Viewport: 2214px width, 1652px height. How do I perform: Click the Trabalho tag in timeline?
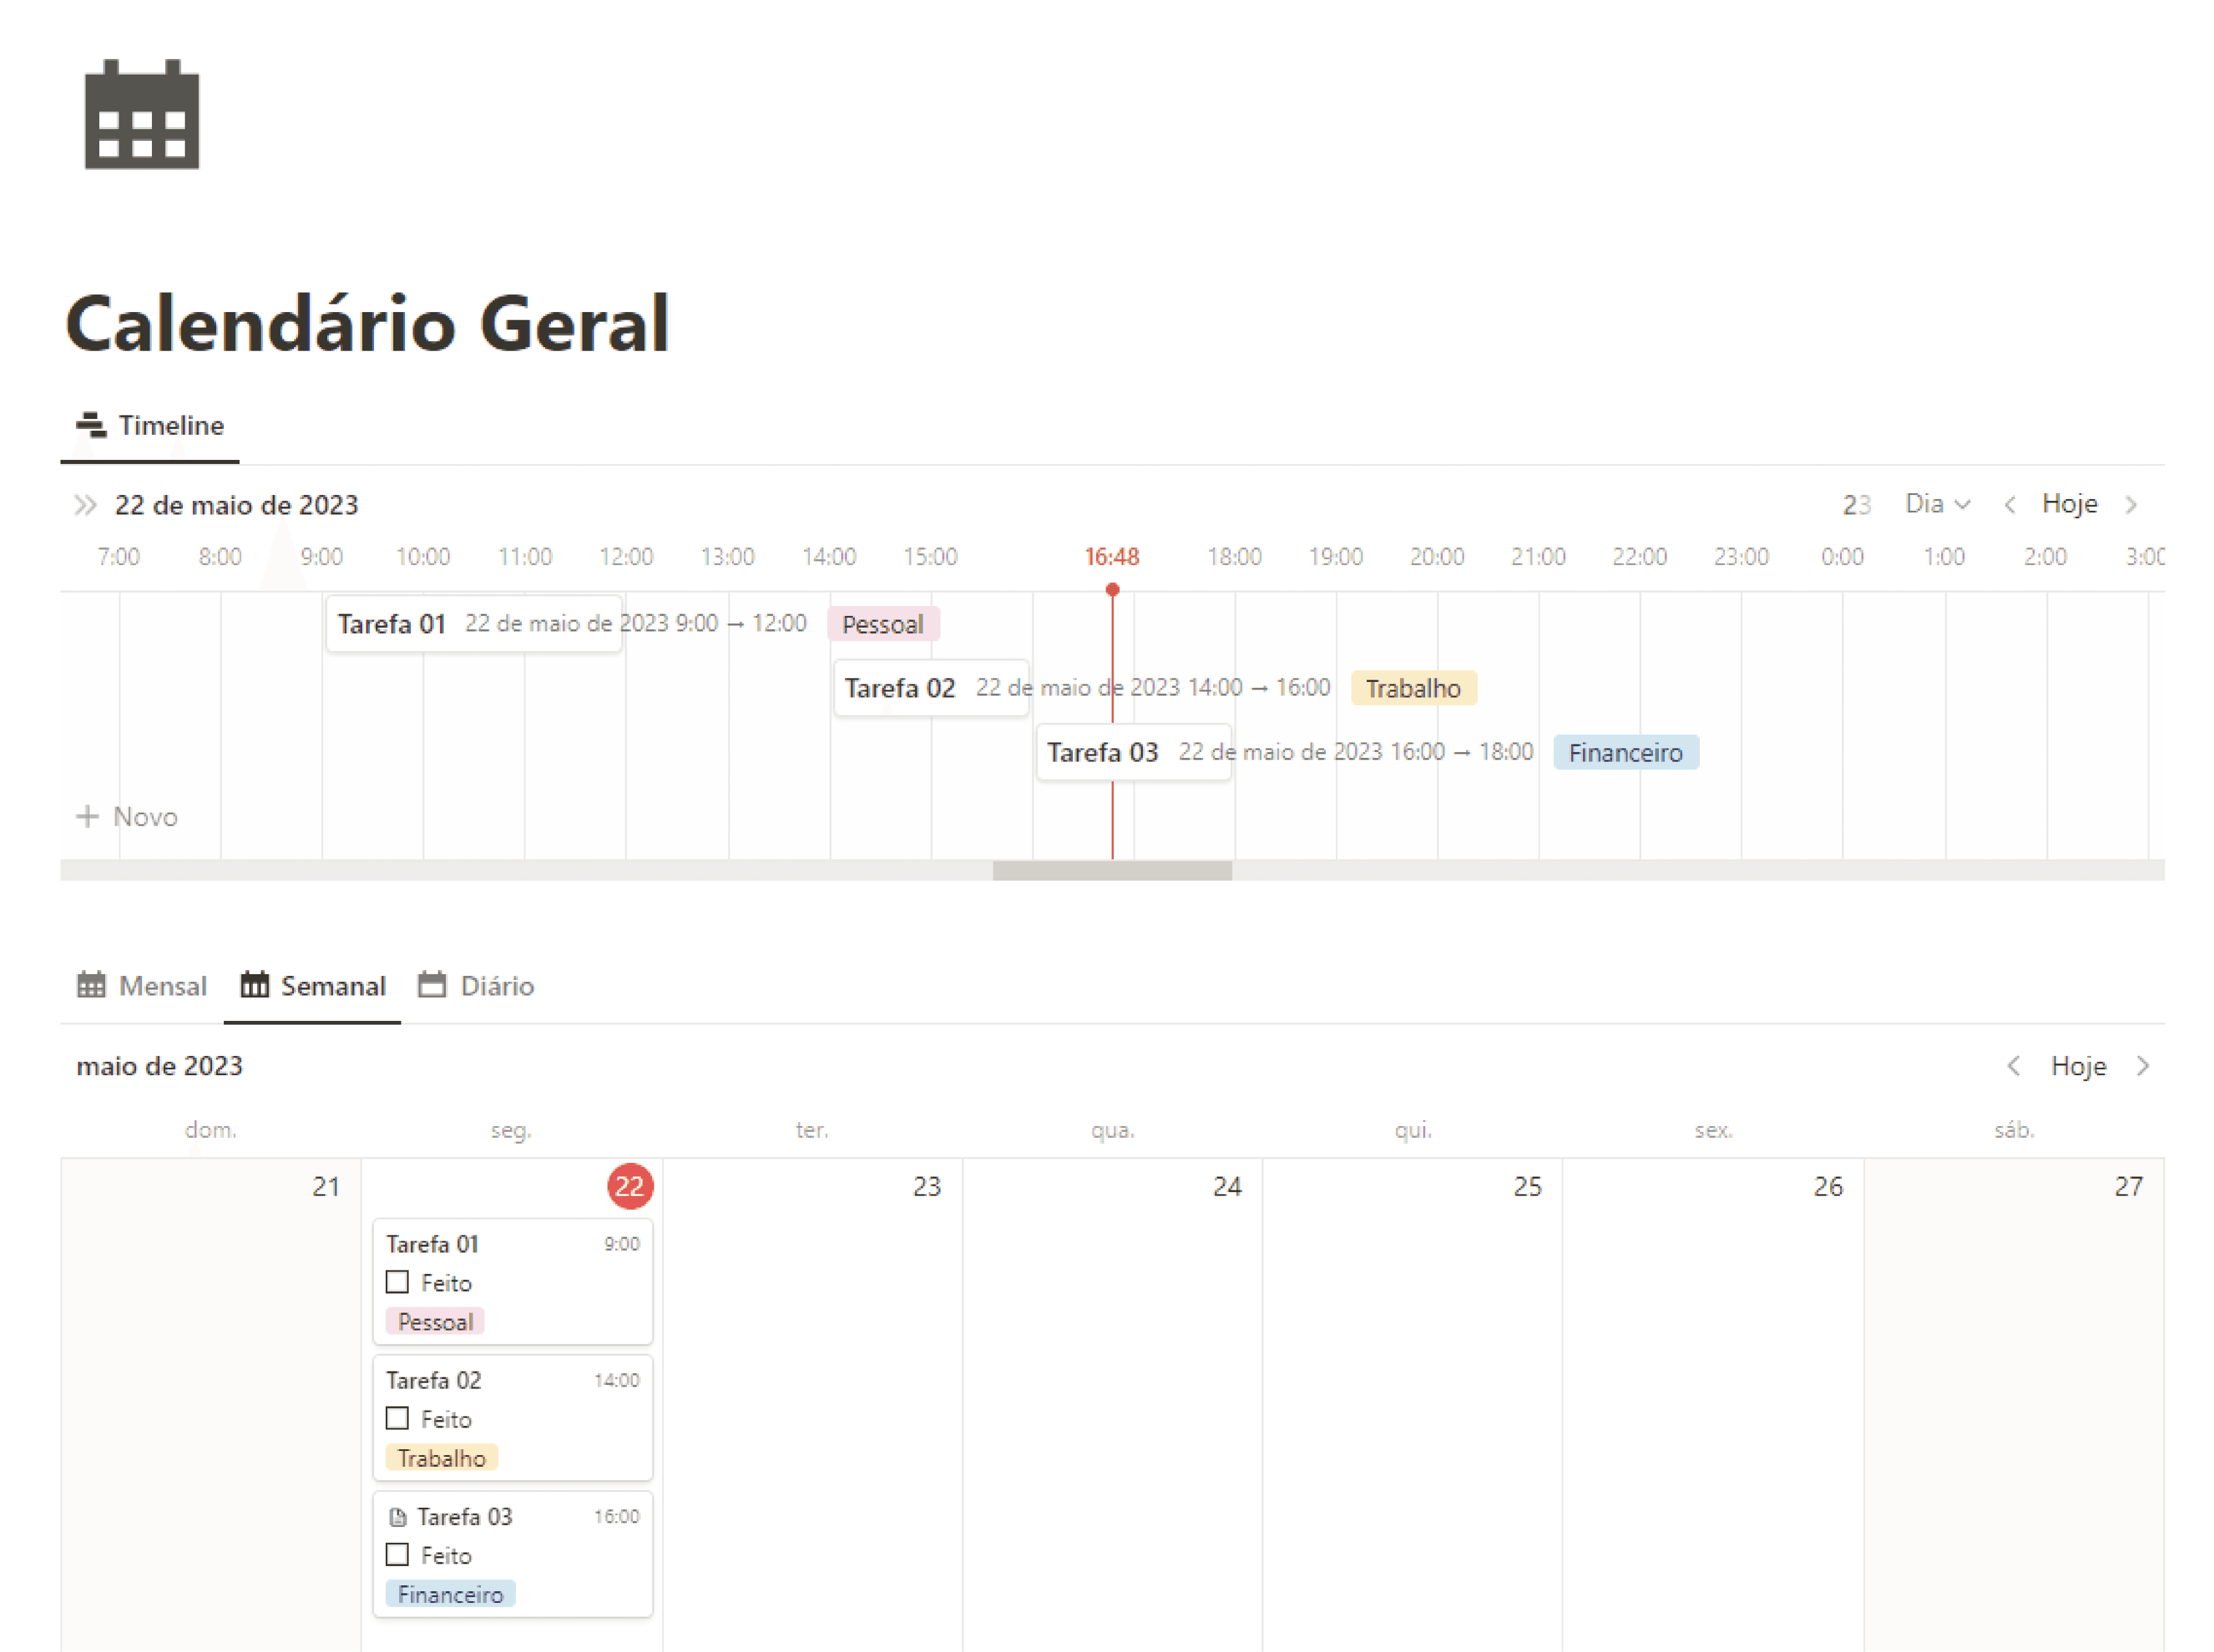coord(1413,688)
